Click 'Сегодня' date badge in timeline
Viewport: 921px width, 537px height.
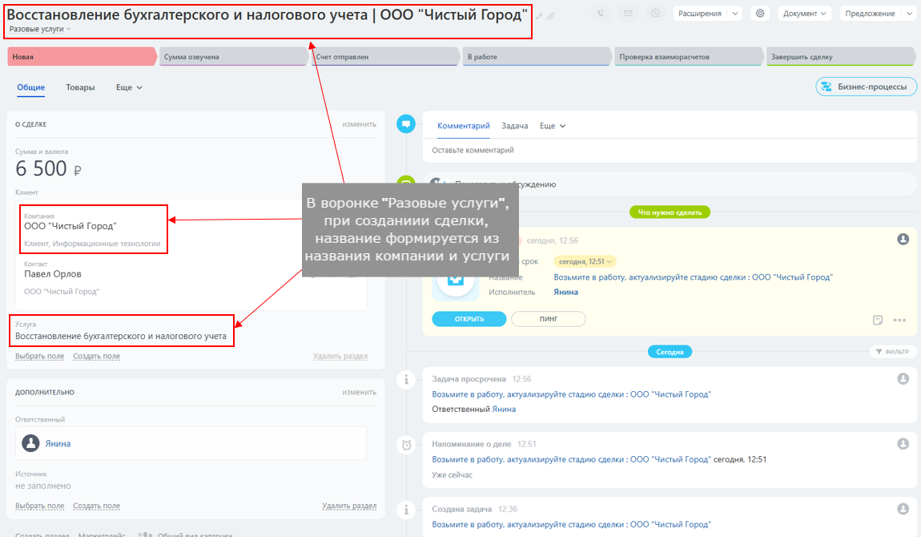pyautogui.click(x=670, y=352)
